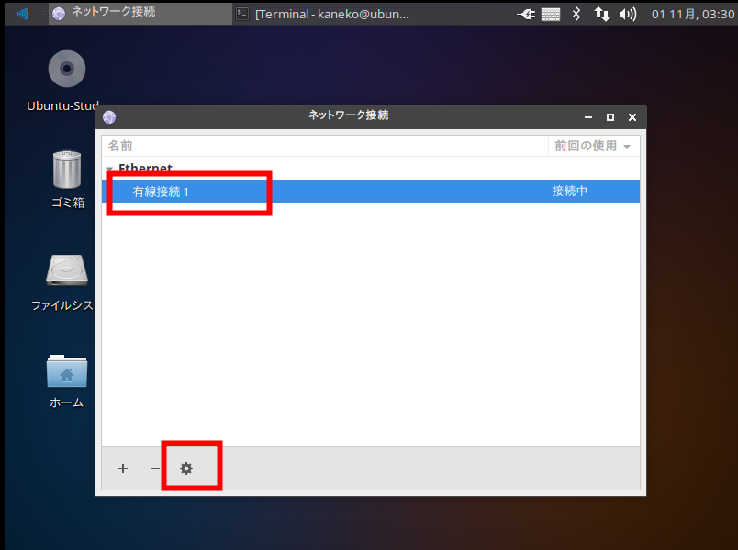The width and height of the screenshot is (738, 550).
Task: Open the Ubuntu Studio applications menu icon
Action: point(23,14)
